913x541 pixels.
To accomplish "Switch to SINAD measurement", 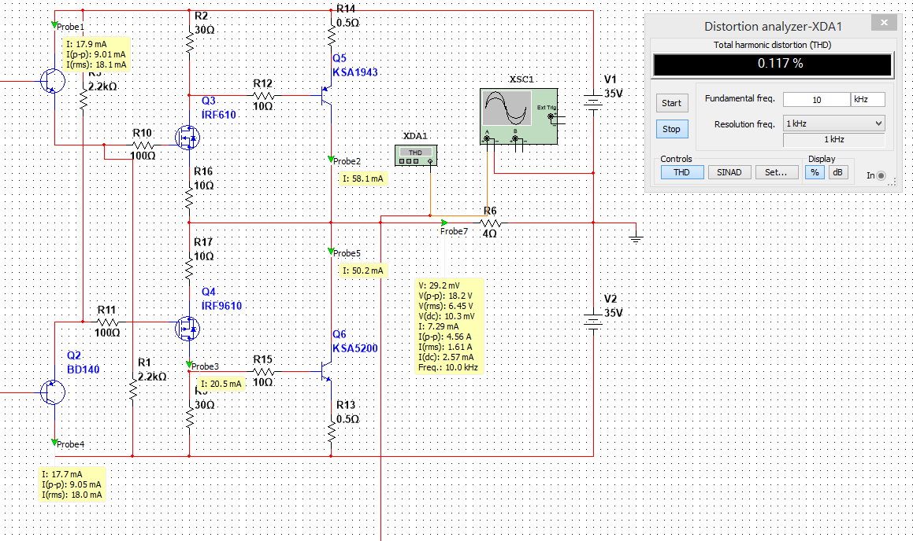I will pos(729,172).
